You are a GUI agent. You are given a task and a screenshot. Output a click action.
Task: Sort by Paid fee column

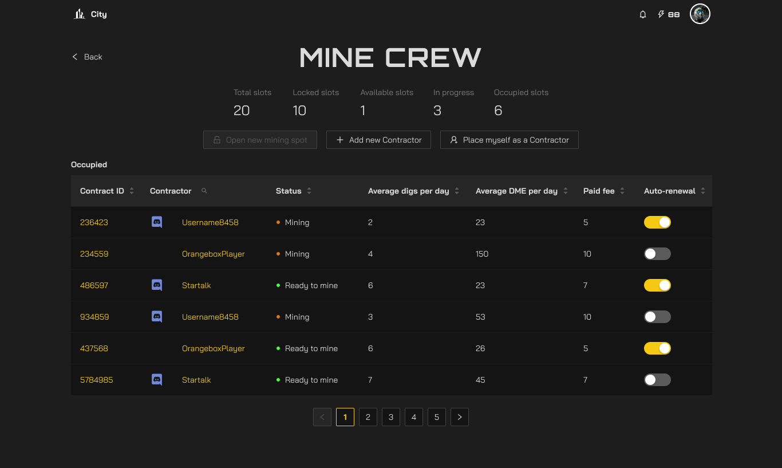click(622, 191)
